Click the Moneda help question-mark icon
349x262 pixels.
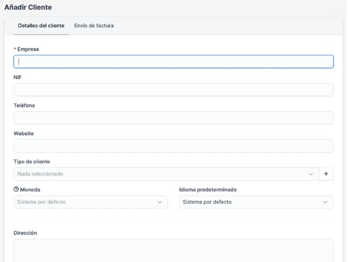pos(16,189)
